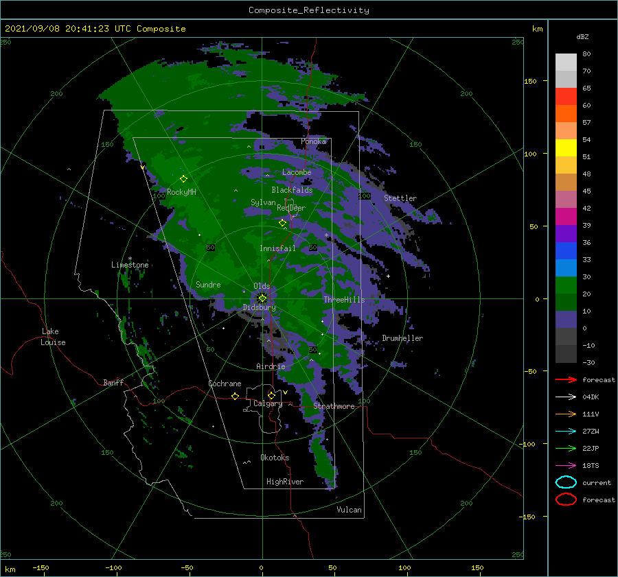Click the Blackfalds city label
The height and width of the screenshot is (577, 618).
point(292,190)
